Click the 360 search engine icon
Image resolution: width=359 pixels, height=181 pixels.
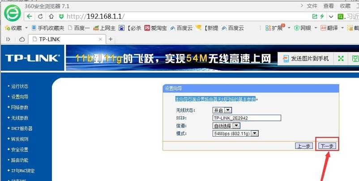341,17
